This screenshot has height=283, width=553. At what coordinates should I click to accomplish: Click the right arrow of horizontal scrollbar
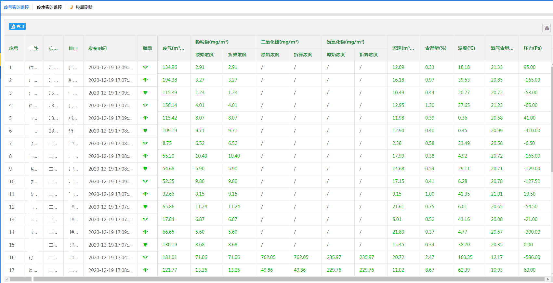(x=548, y=279)
